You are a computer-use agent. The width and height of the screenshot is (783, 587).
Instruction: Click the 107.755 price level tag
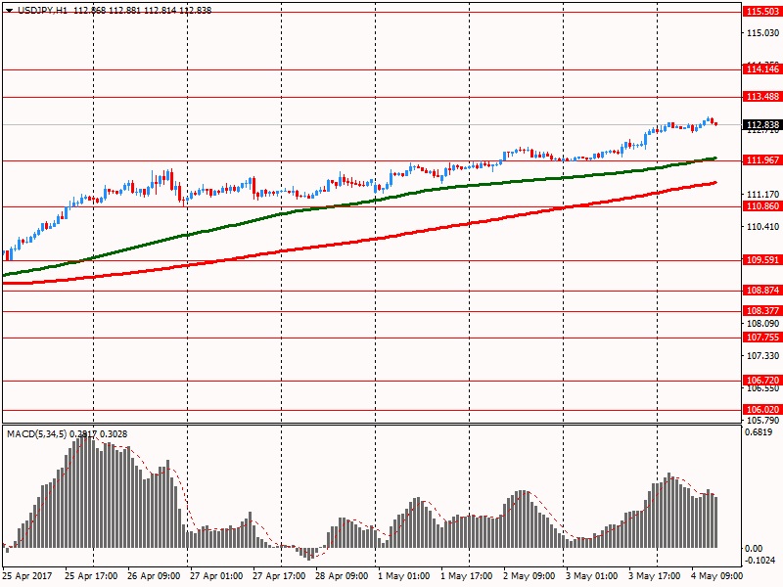[x=761, y=338]
